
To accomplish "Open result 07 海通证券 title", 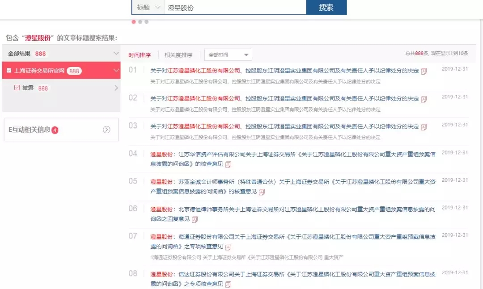I will click(293, 242).
